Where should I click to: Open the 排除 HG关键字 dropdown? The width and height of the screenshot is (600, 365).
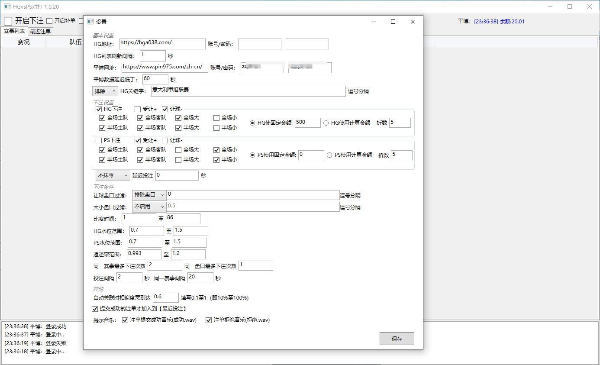point(105,91)
